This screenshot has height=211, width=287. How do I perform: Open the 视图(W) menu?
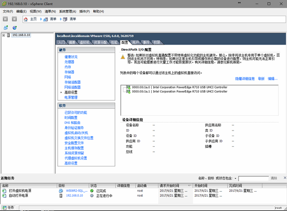point(35,11)
